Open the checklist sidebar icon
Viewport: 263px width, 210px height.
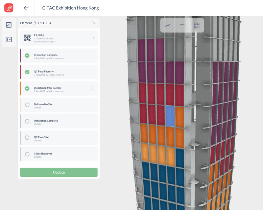pyautogui.click(x=9, y=39)
